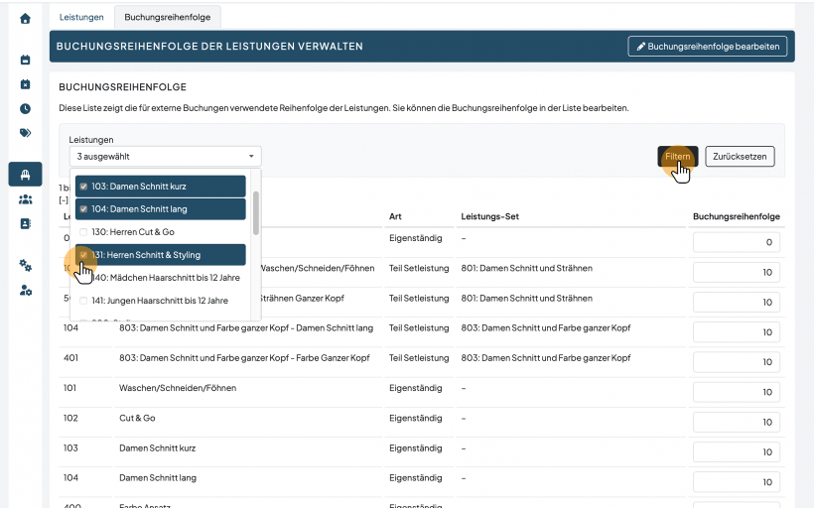Open the customers group icon

[25, 199]
